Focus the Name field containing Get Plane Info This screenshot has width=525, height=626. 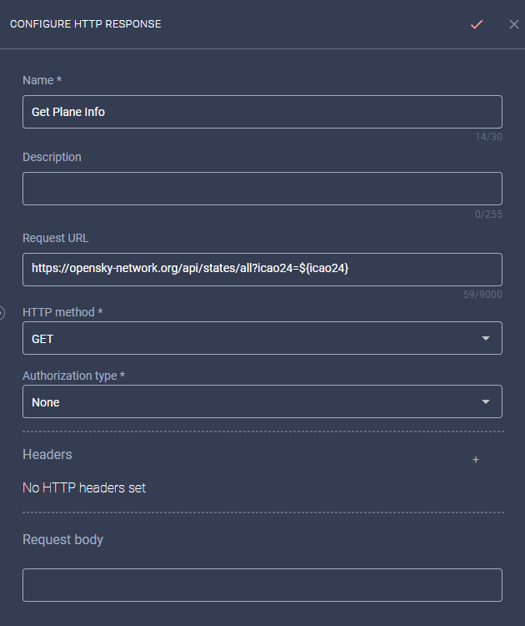coord(262,112)
